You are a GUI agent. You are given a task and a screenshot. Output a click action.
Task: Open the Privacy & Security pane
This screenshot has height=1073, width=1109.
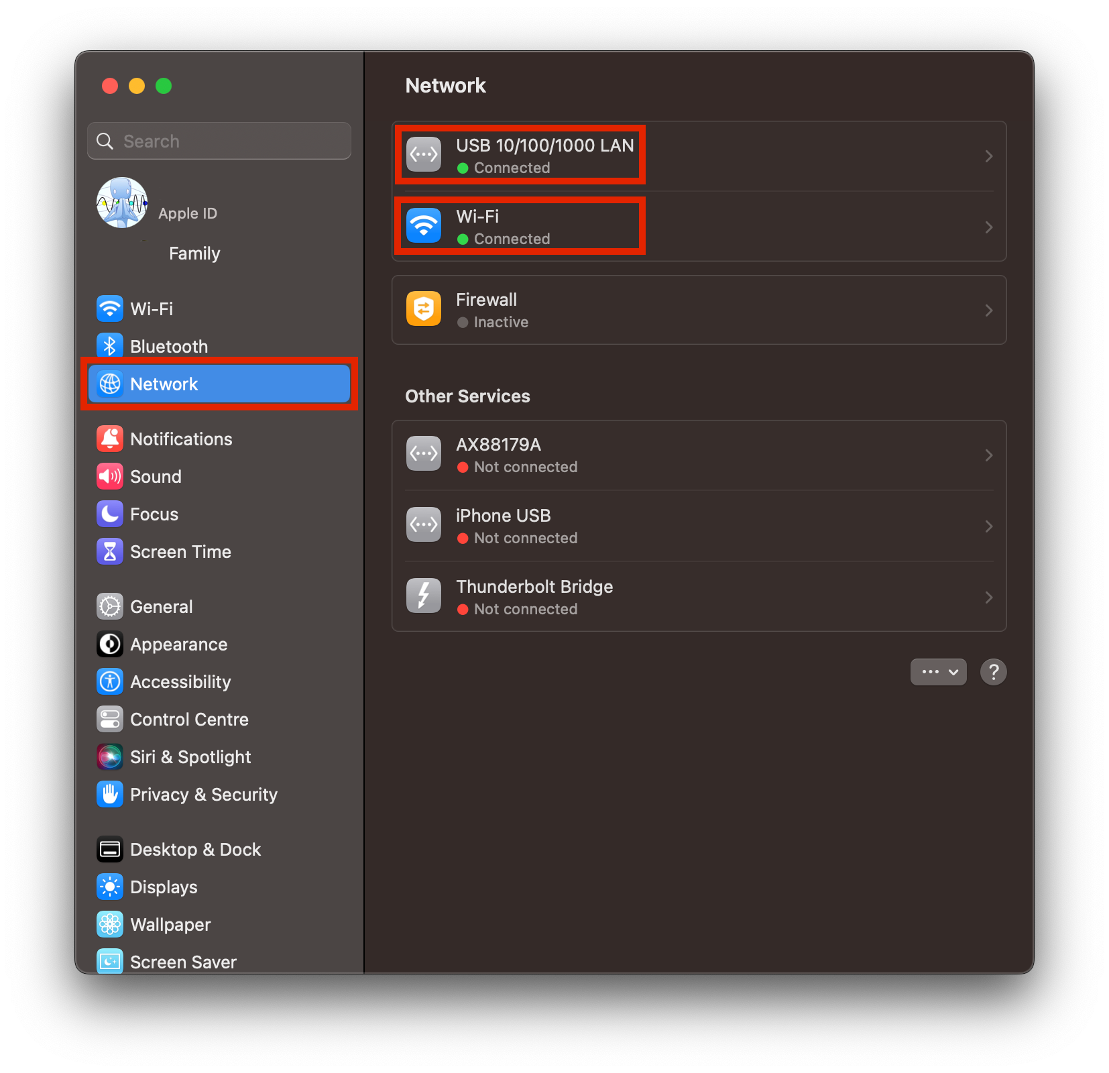click(203, 795)
